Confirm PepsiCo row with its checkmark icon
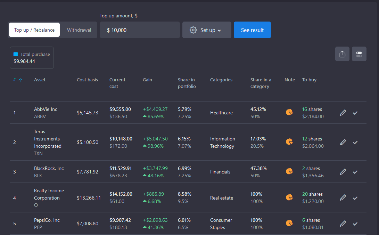 click(355, 224)
